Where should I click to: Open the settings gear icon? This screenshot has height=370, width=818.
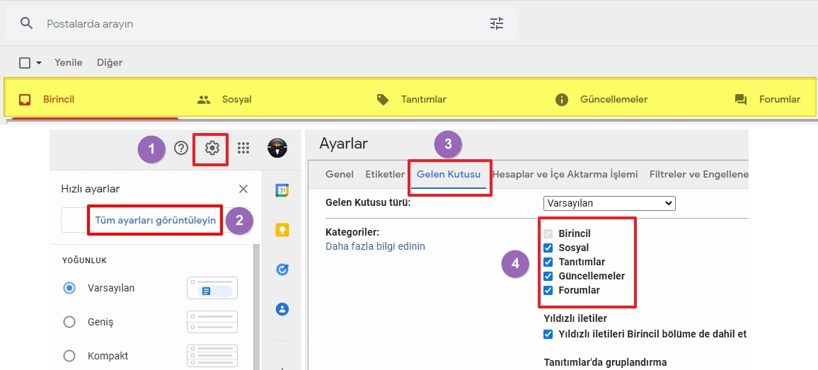212,148
